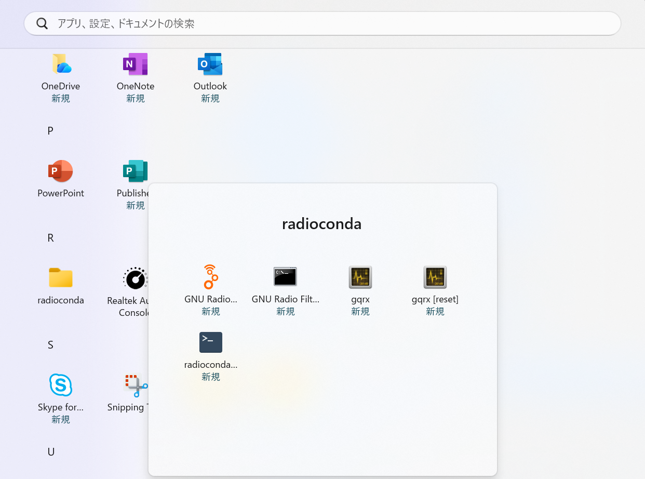Open the radioconda prompt terminal icon
645x479 pixels.
[x=210, y=342]
